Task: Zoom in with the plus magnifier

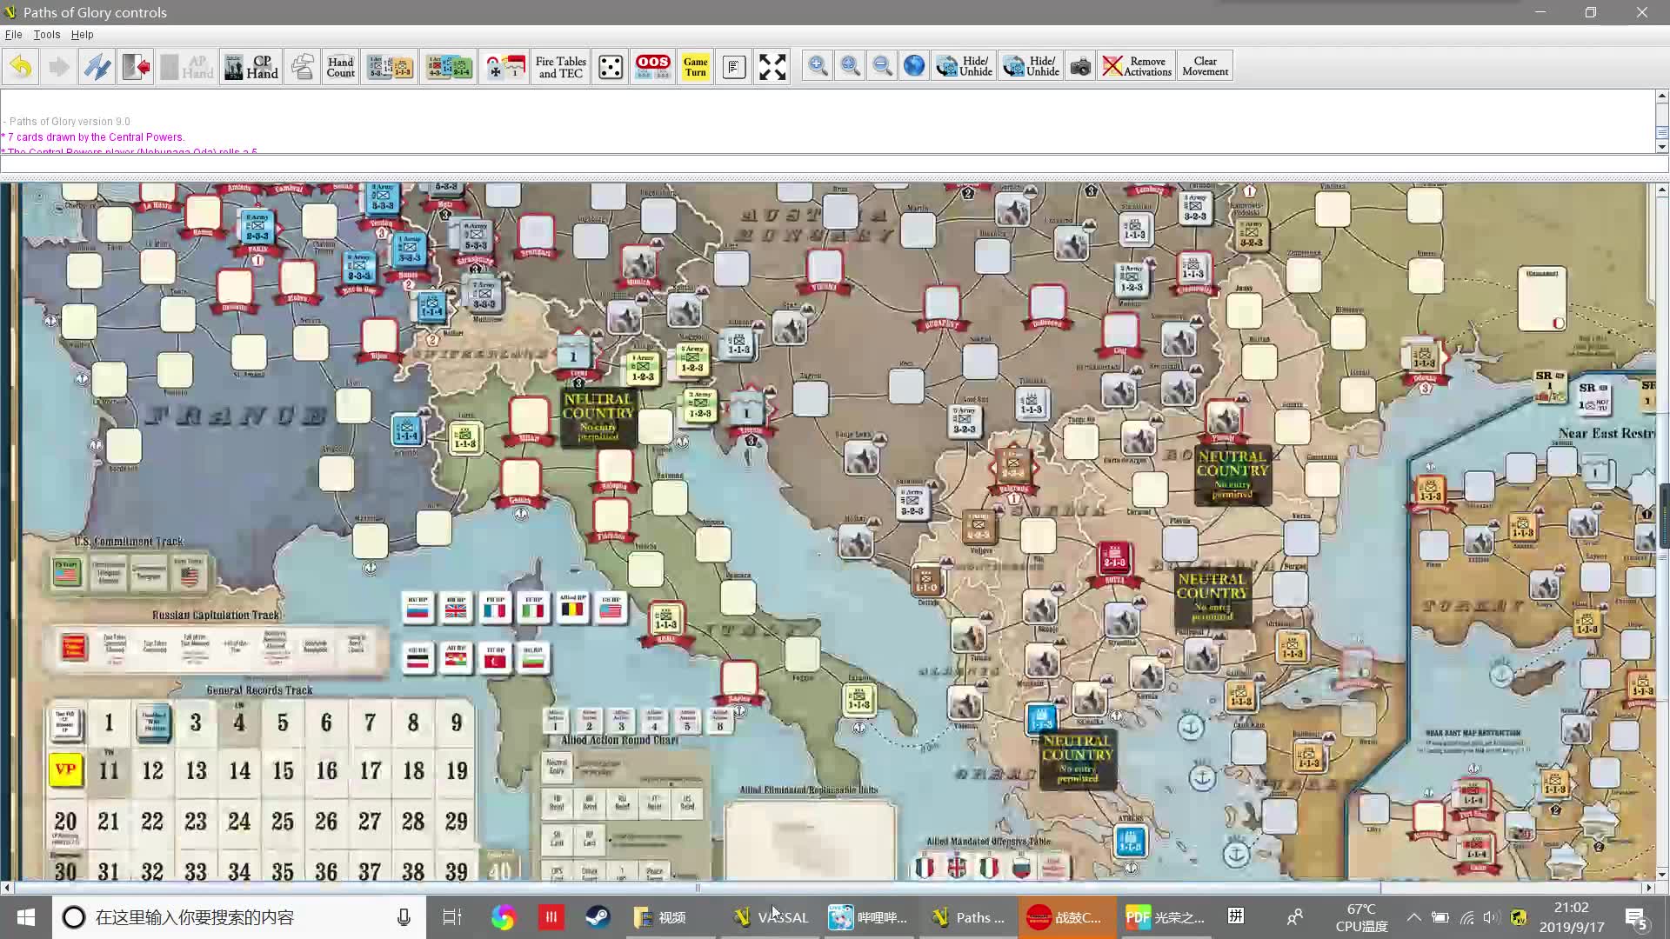Action: [x=817, y=67]
